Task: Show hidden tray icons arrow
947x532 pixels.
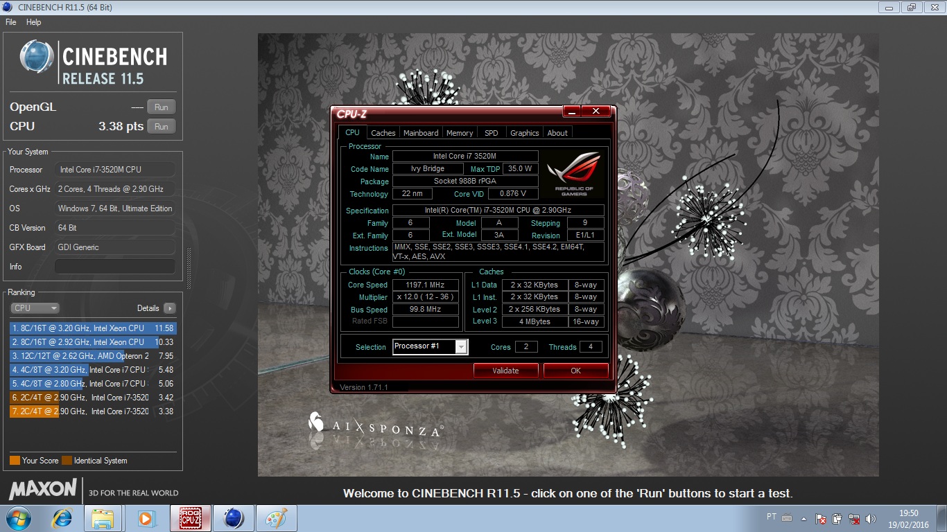Action: (804, 518)
